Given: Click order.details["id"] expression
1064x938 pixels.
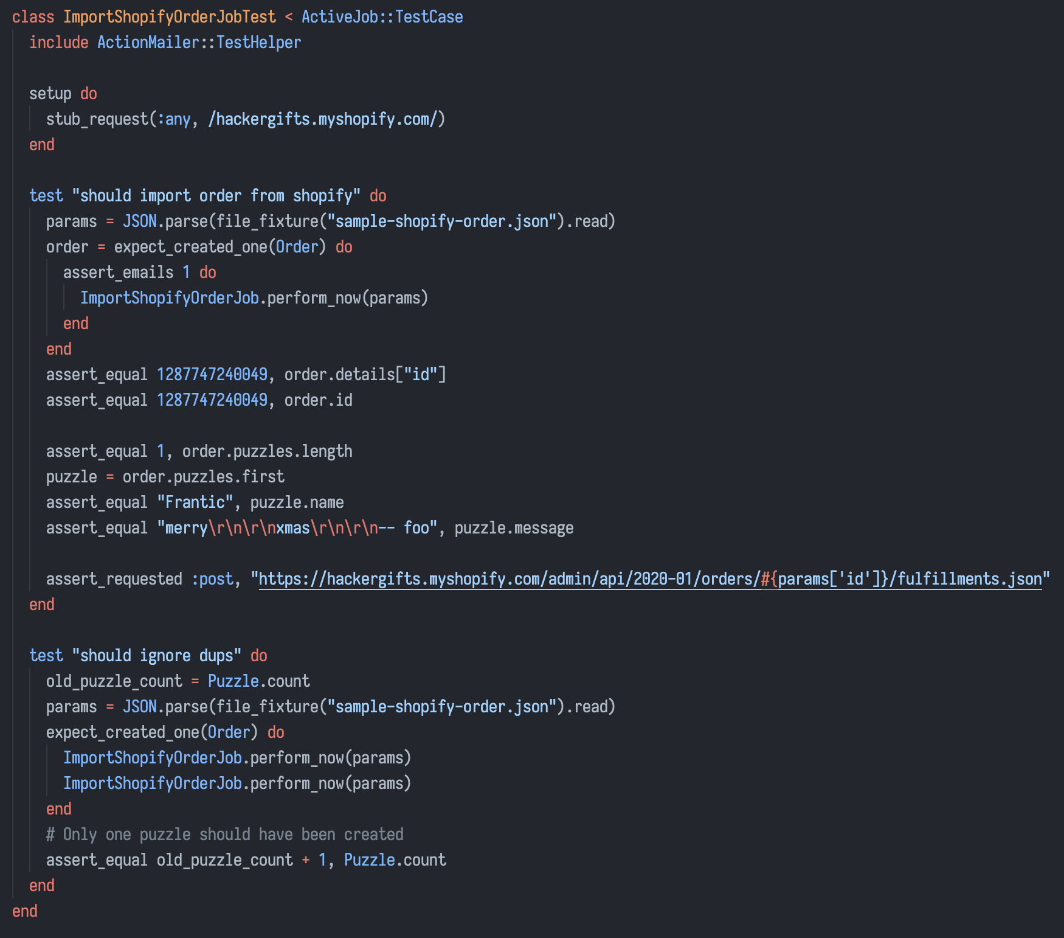Looking at the screenshot, I should [365, 375].
